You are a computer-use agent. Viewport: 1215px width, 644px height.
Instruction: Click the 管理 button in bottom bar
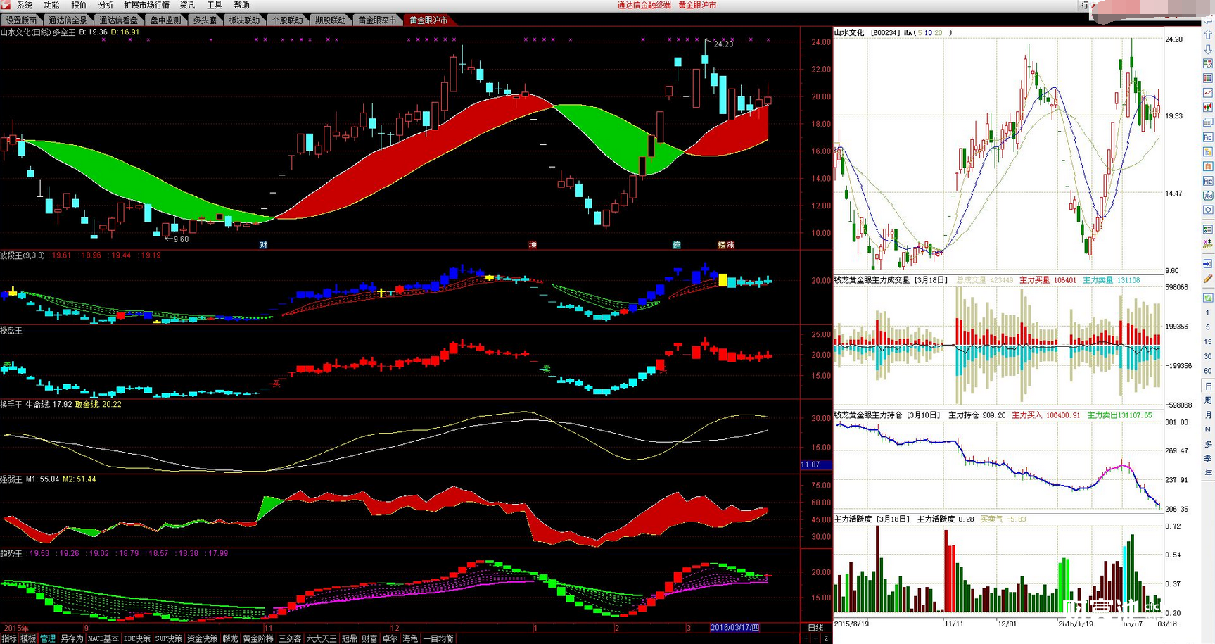(47, 638)
